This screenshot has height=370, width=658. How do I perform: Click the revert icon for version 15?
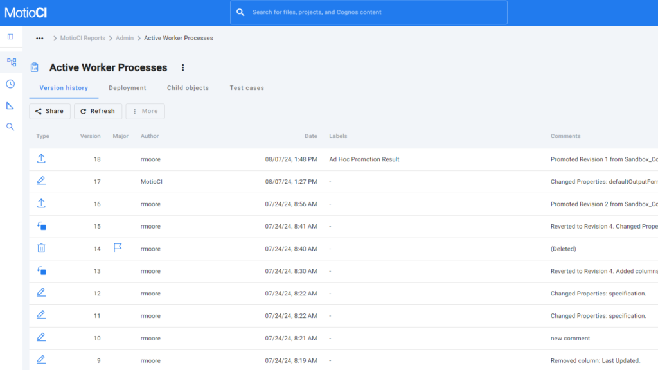42,226
